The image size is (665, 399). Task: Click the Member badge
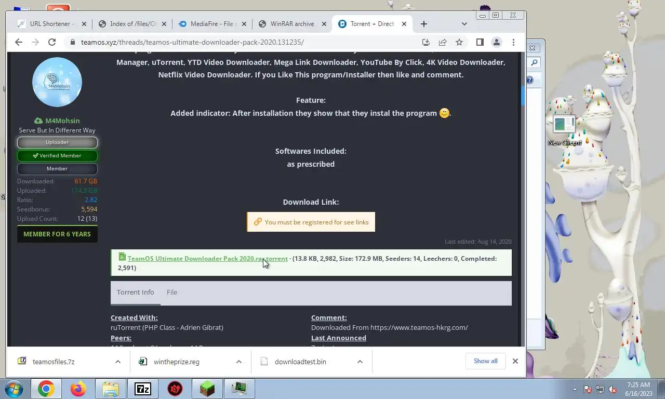57,169
